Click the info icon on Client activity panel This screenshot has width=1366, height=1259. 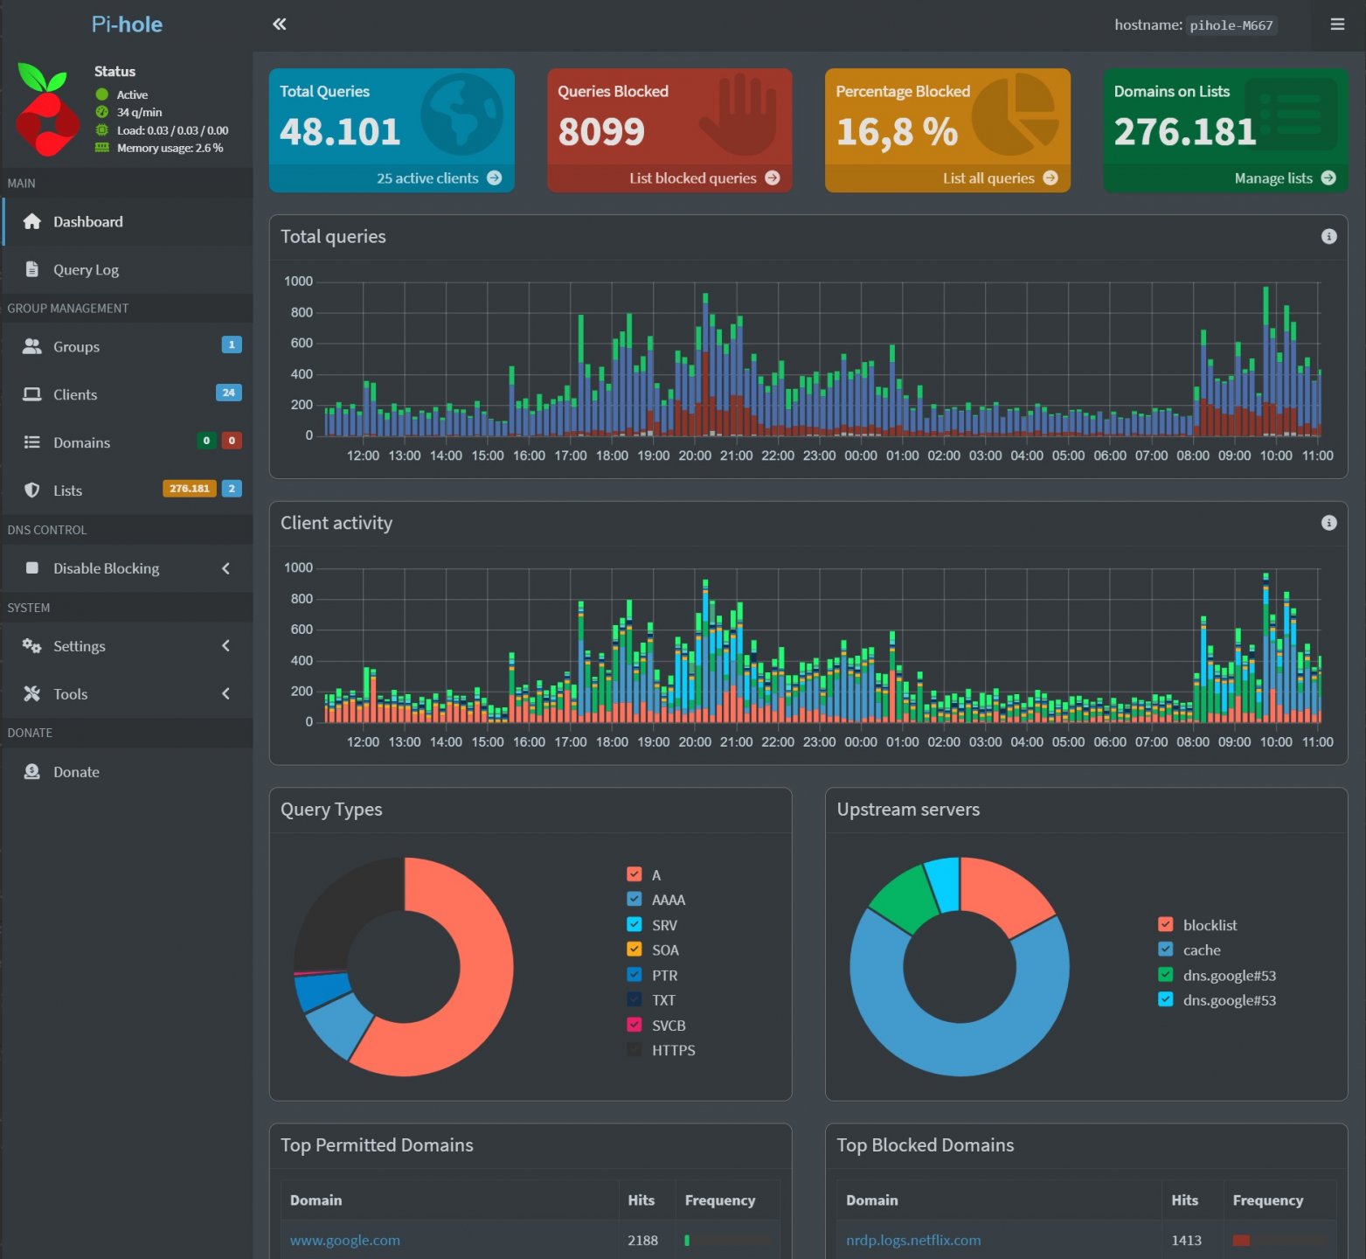(x=1328, y=523)
